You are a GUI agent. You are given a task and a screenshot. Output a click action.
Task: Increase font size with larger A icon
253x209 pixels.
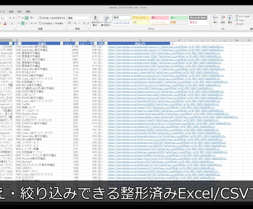(x=10, y=18)
